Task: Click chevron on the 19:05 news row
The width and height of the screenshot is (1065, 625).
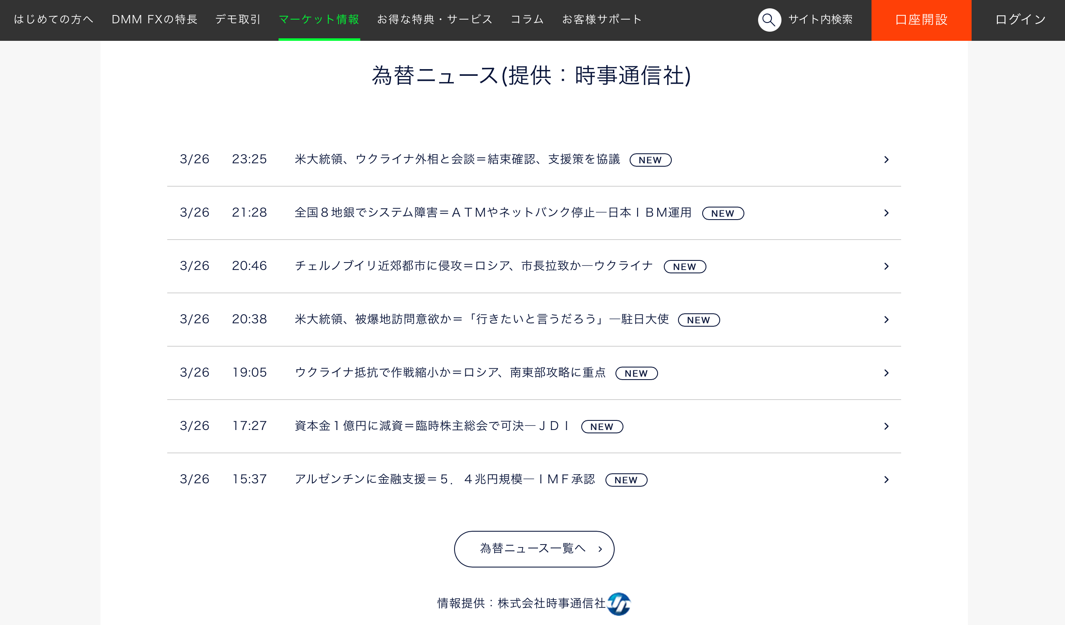Action: (x=886, y=373)
